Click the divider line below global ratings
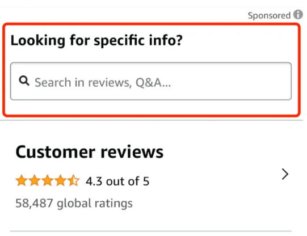This screenshot has width=307, height=236. pos(151,231)
